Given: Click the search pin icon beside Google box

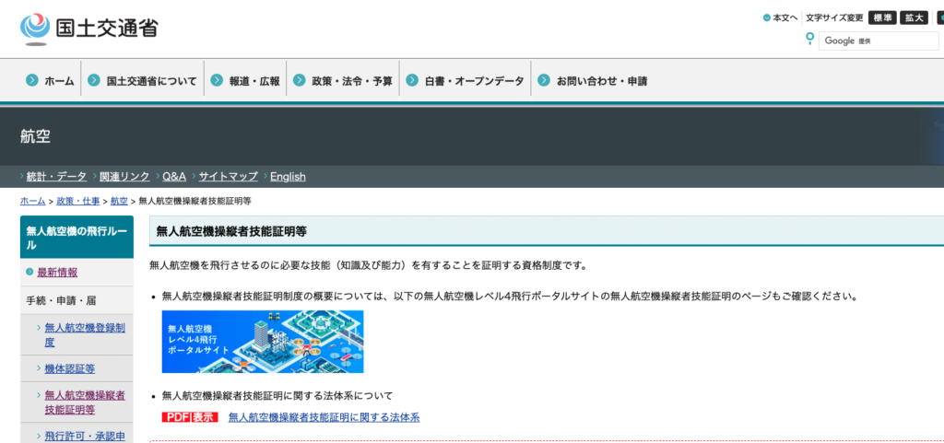Looking at the screenshot, I should pos(809,39).
